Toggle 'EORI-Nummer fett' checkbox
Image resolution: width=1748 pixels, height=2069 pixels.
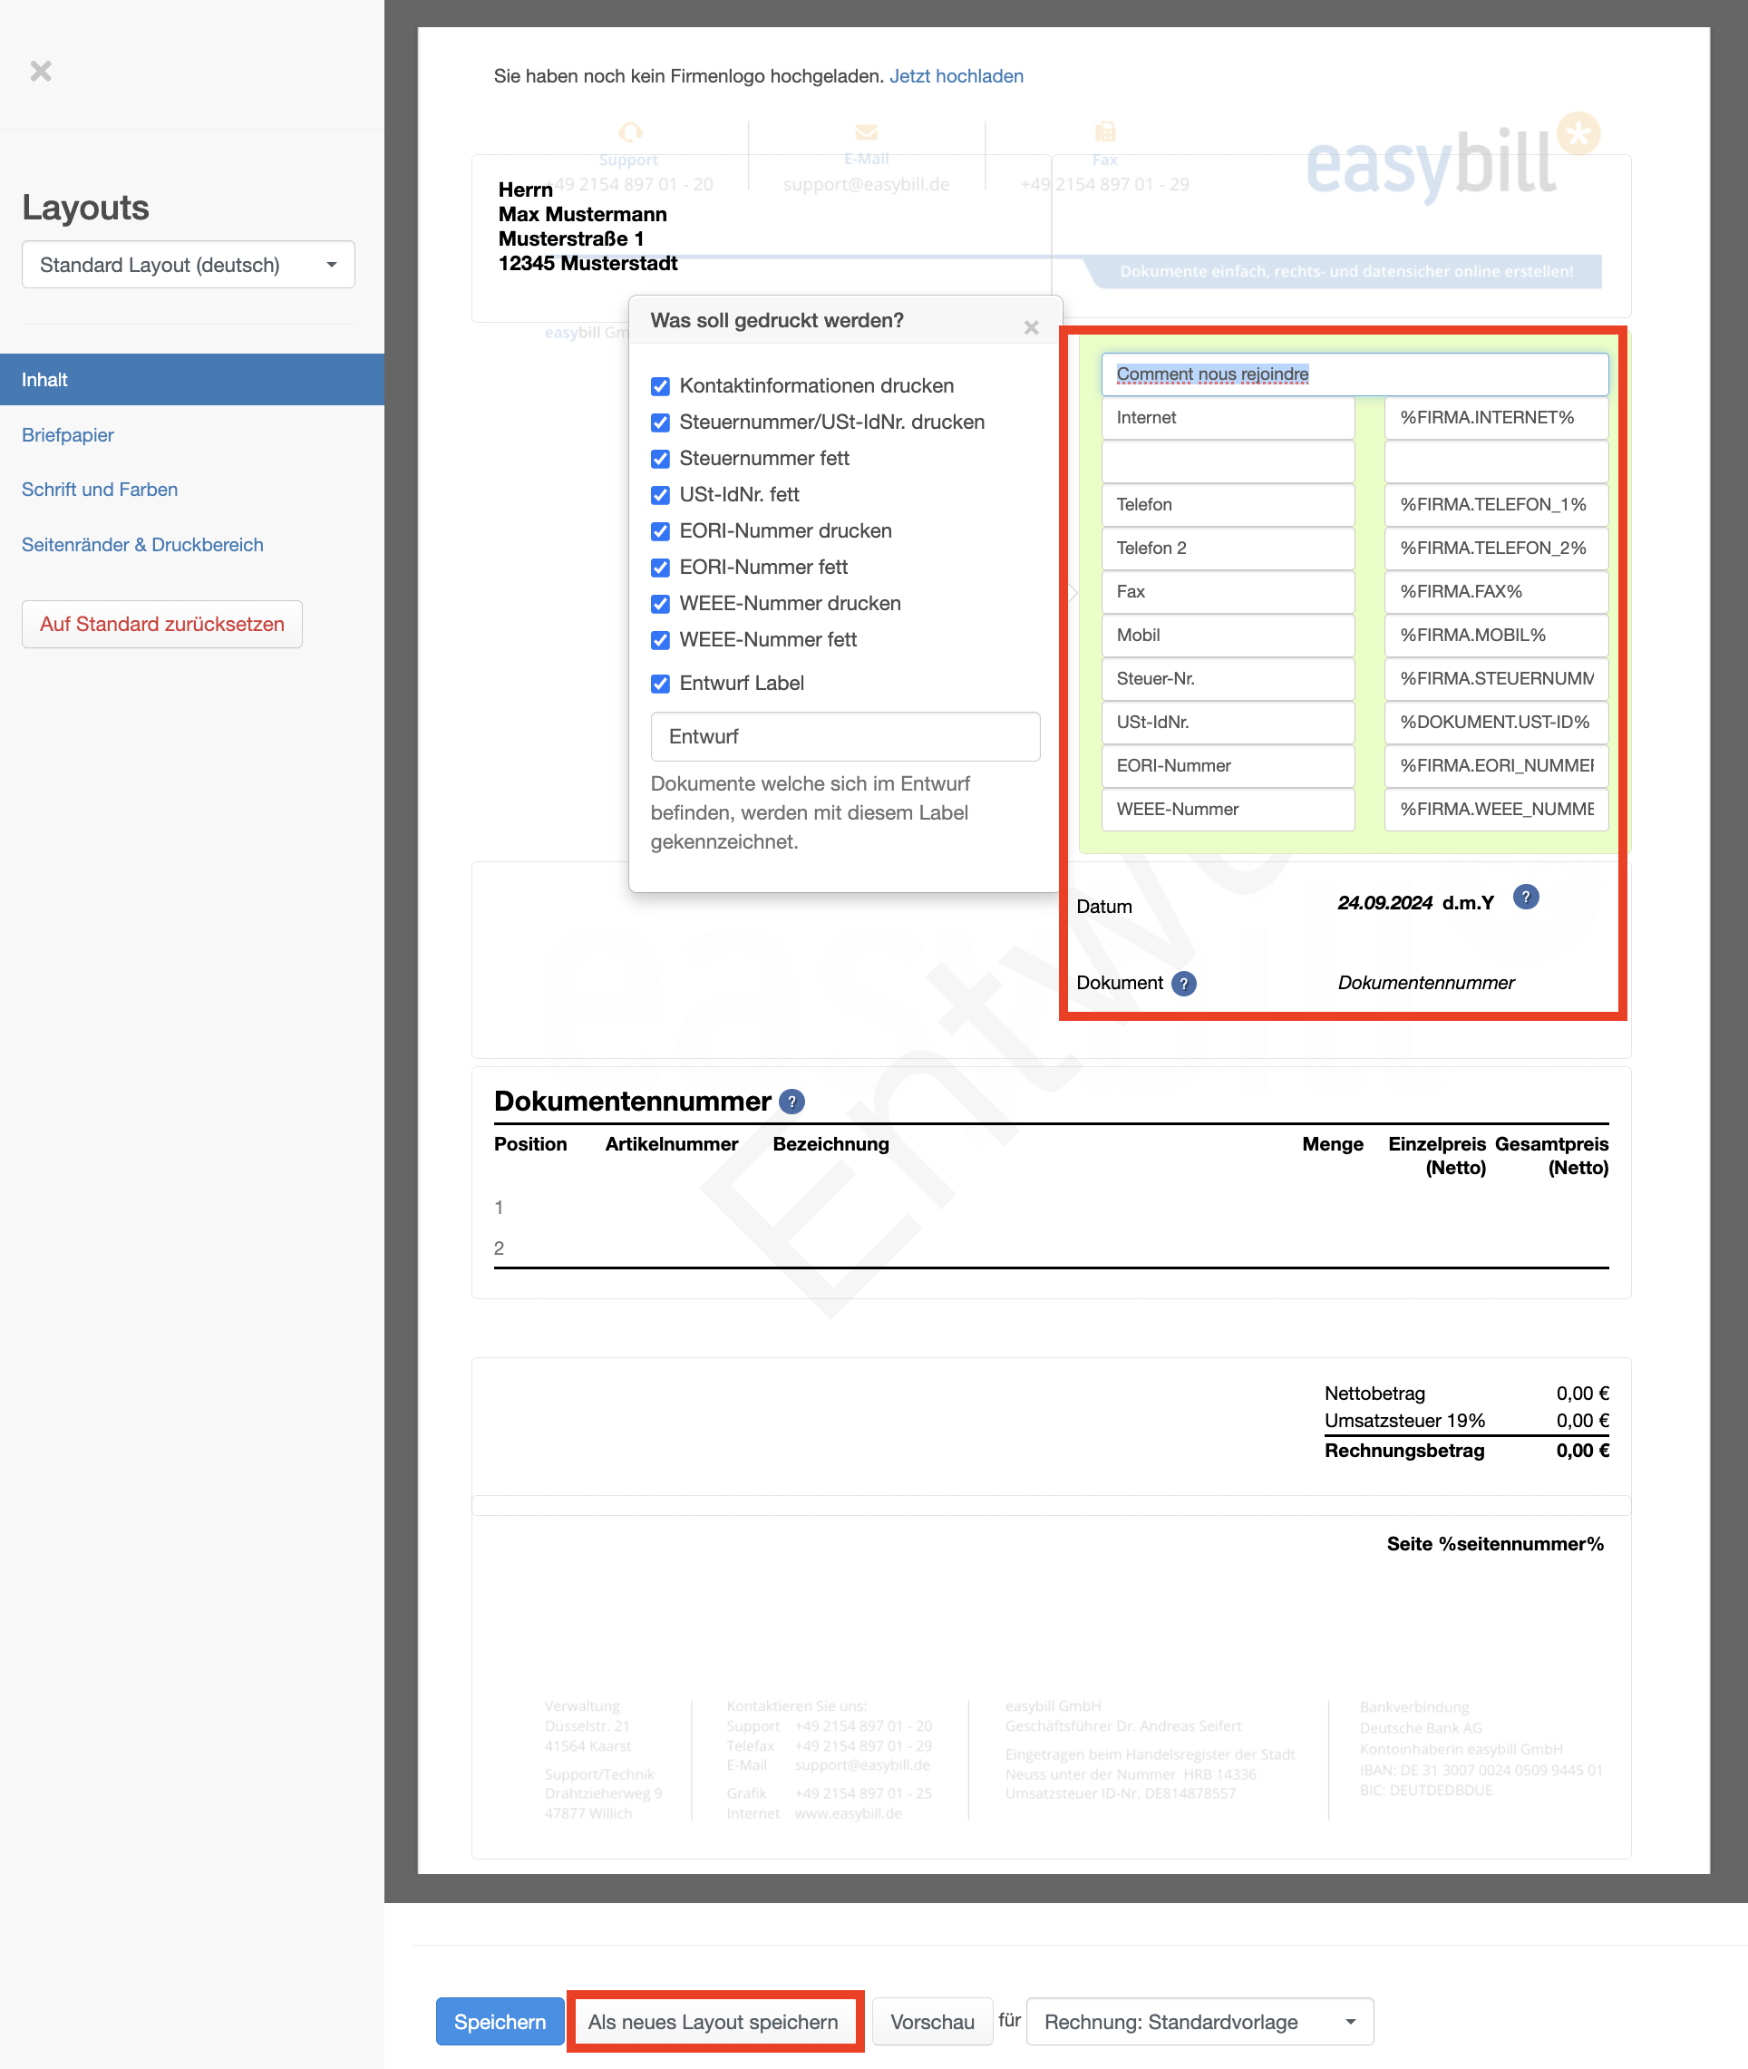660,568
